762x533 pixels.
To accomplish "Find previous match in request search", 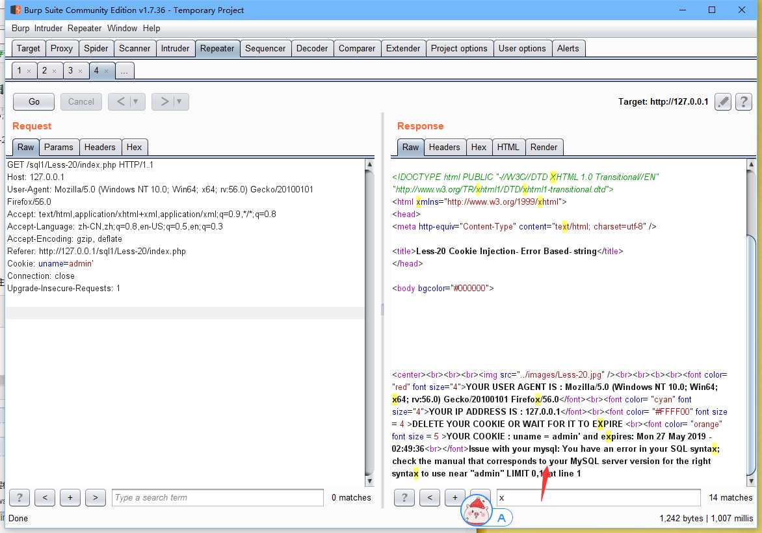I will tap(45, 497).
